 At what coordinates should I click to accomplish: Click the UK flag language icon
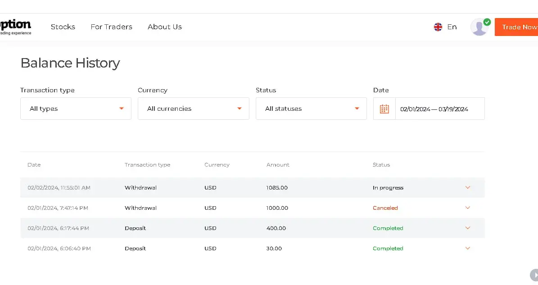pyautogui.click(x=438, y=27)
